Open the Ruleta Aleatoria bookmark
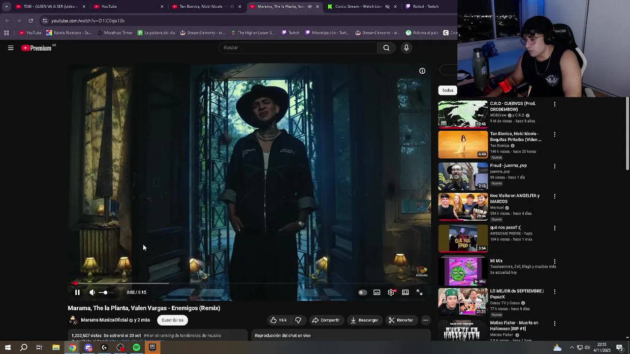The height and width of the screenshot is (354, 630). click(x=69, y=33)
